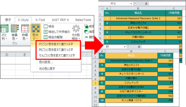Select column E header in left sheet

pyautogui.click(x=25, y=55)
